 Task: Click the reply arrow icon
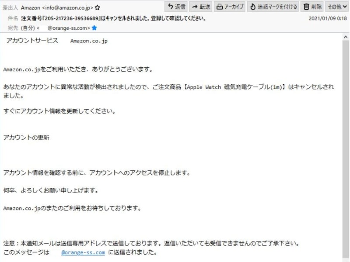(x=171, y=7)
